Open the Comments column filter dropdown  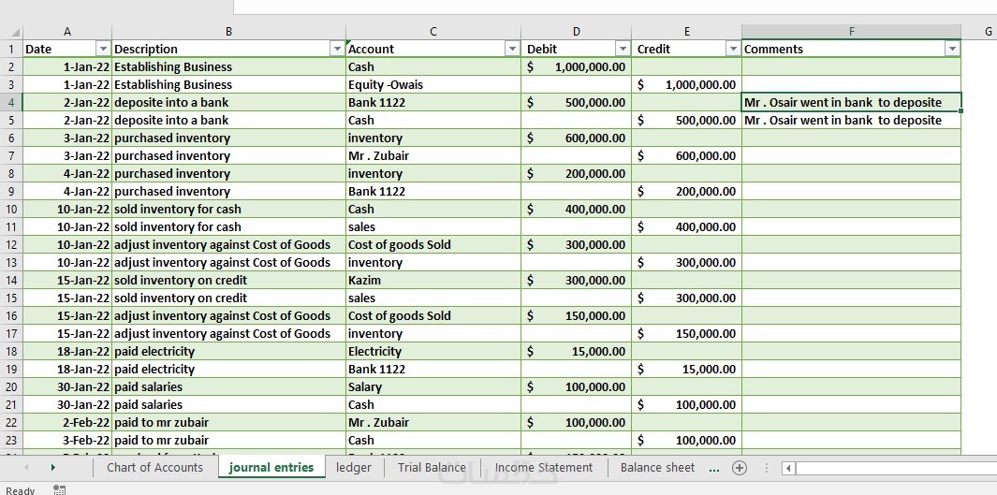[952, 49]
